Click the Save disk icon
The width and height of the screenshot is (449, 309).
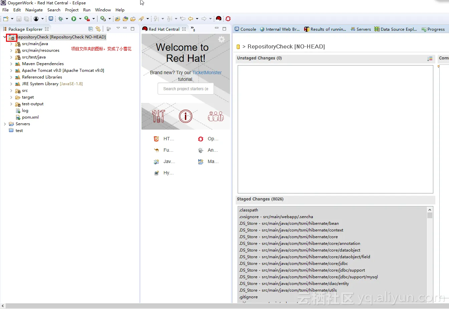point(19,19)
